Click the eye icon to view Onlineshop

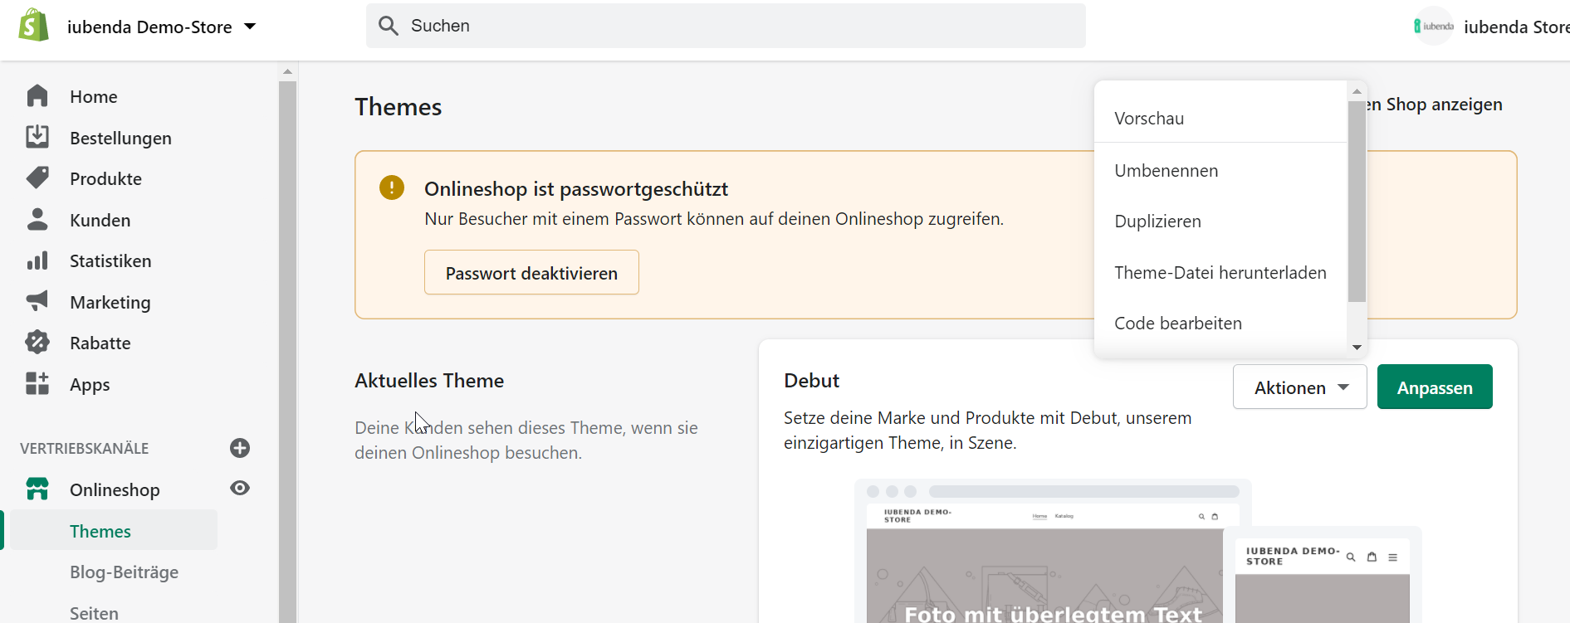(240, 489)
